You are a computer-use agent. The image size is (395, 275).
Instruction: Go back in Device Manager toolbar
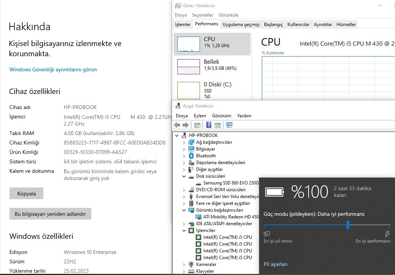(x=177, y=125)
